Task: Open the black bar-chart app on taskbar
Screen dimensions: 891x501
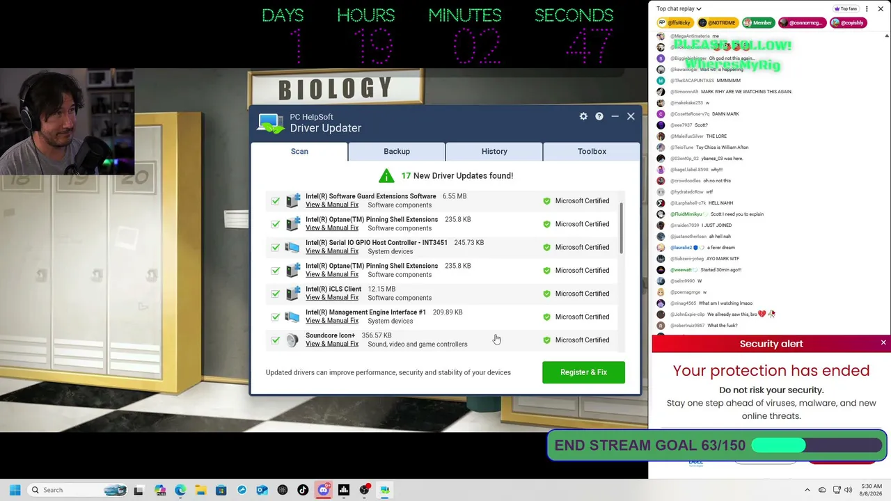Action: [x=344, y=490]
